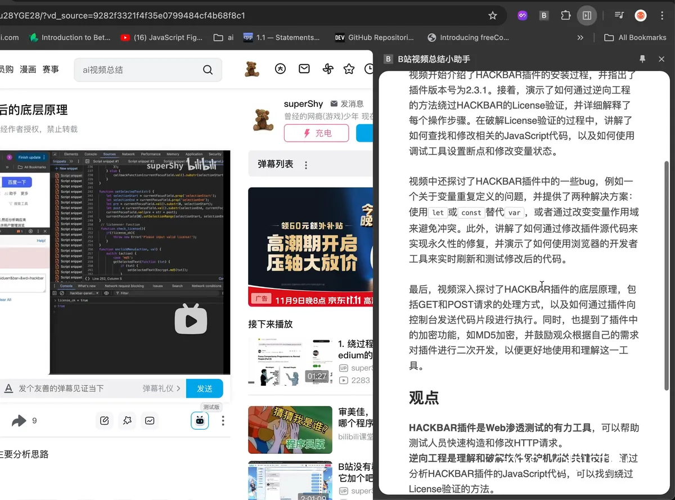This screenshot has height=500, width=675.
Task: Open the 弹幕礼仪 link
Action: (161, 388)
